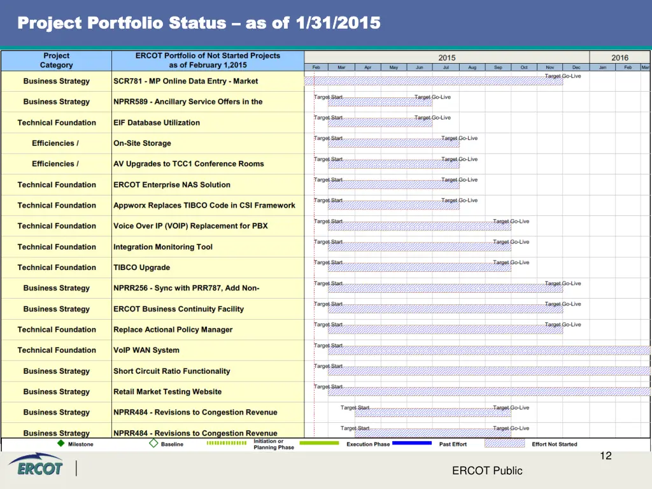Screen dimensions: 652x489
Task: Click the Dec month header
Action: point(576,67)
